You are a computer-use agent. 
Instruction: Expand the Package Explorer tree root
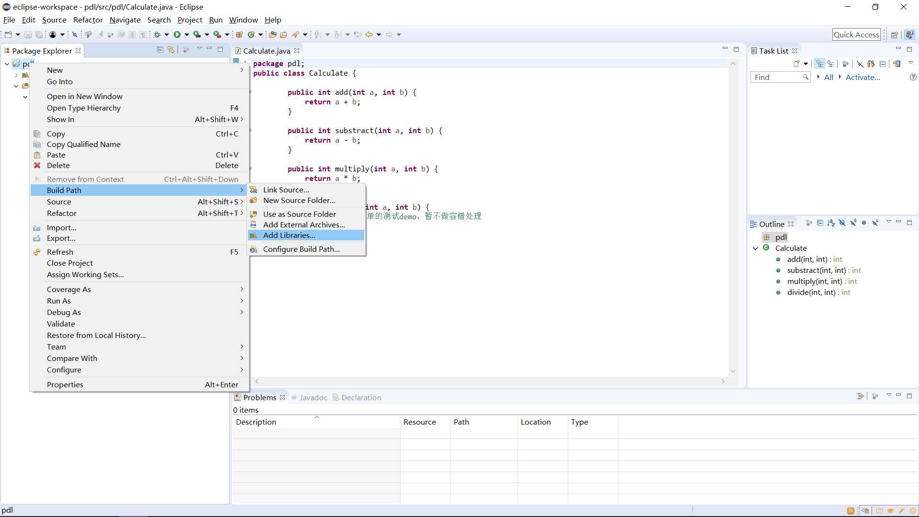[6, 63]
